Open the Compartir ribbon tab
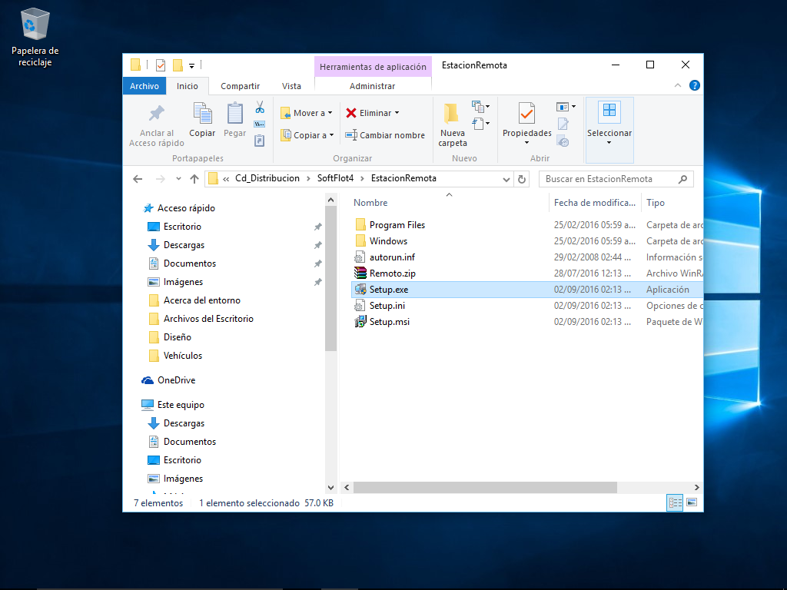Screen dimensions: 787x590 [240, 86]
